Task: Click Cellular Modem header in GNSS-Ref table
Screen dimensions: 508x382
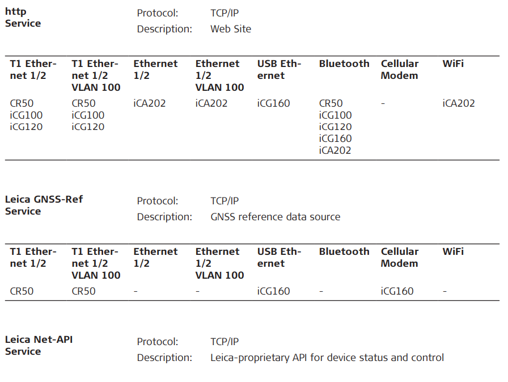Action: (399, 257)
